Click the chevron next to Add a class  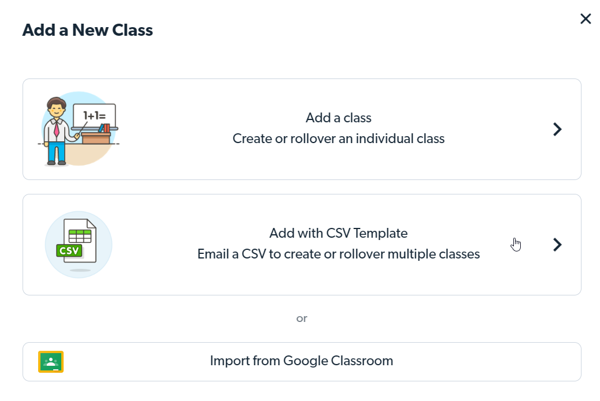click(x=557, y=129)
